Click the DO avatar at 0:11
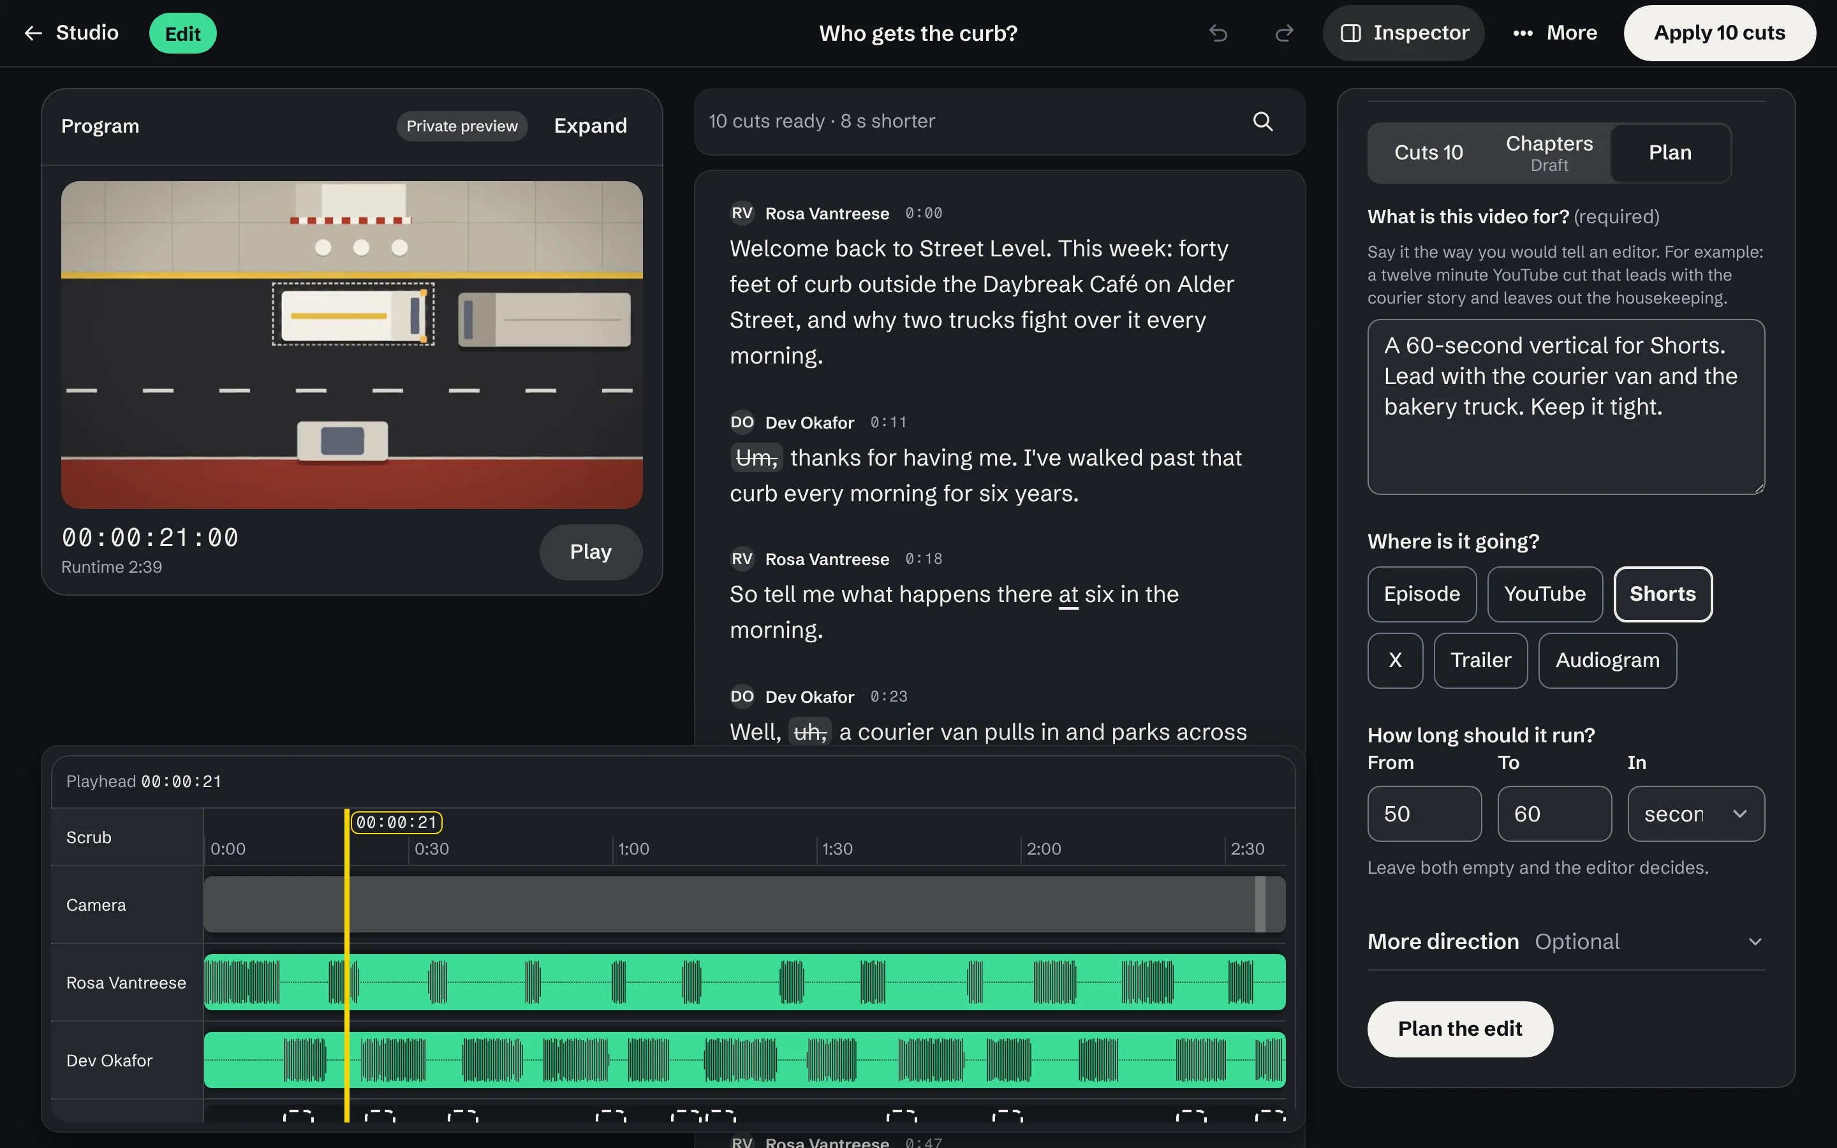Image resolution: width=1837 pixels, height=1148 pixels. tap(742, 422)
